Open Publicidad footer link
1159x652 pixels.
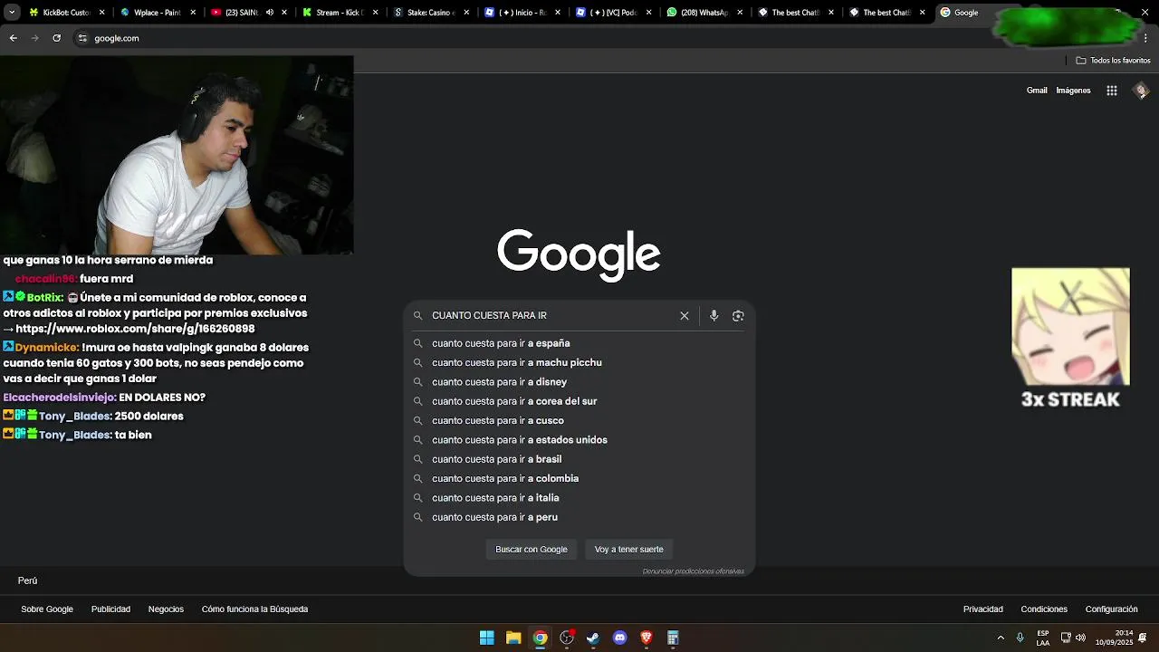pyautogui.click(x=110, y=609)
